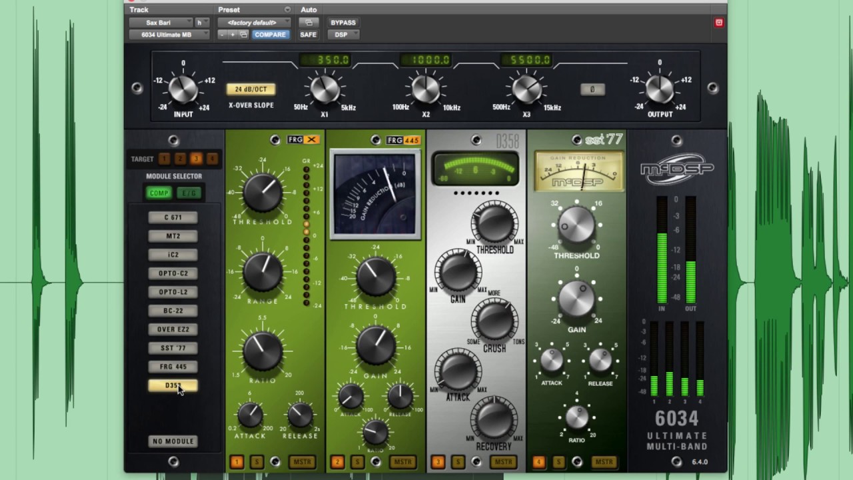Click the band 4 MSTR button
Viewport: 853px width, 480px height.
tap(604, 462)
